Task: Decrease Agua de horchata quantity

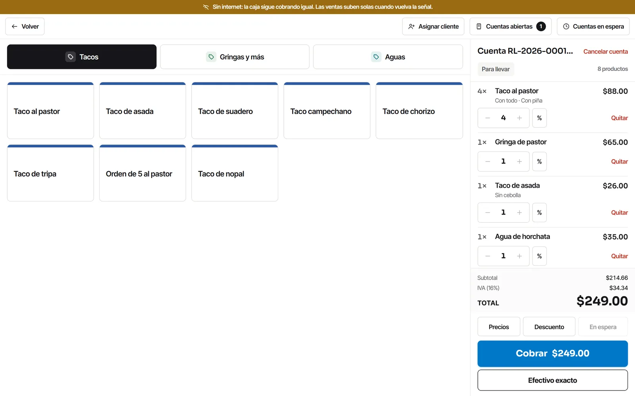Action: tap(488, 256)
